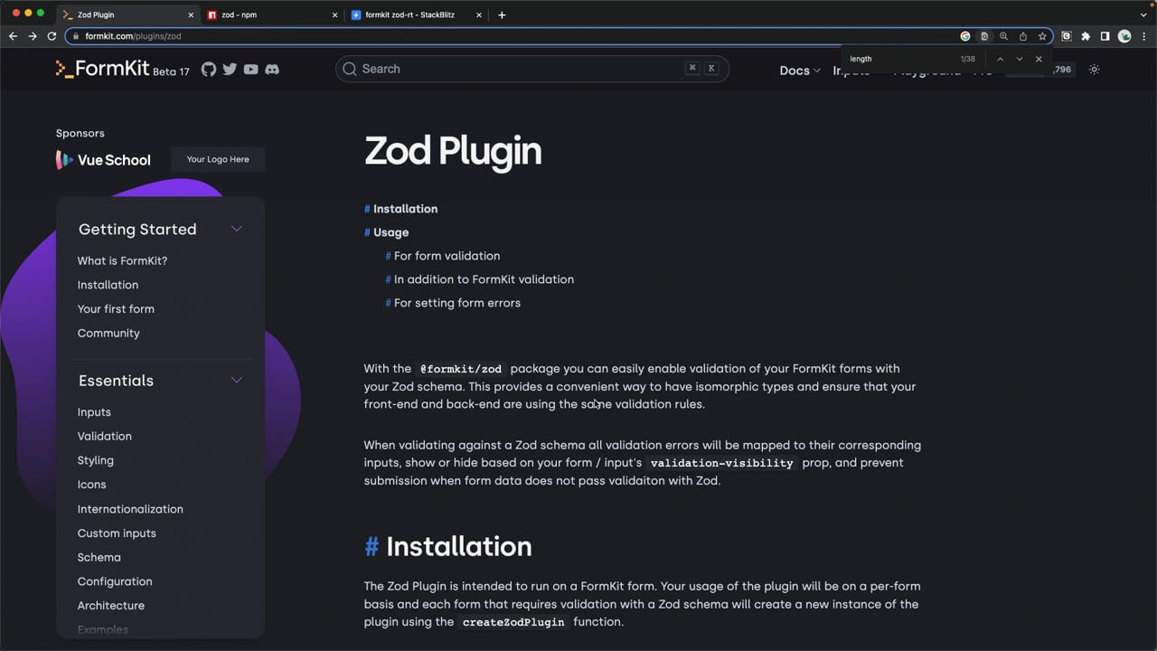Viewport: 1157px width, 651px height.
Task: Toggle light theme with sun icon
Action: (x=1095, y=70)
